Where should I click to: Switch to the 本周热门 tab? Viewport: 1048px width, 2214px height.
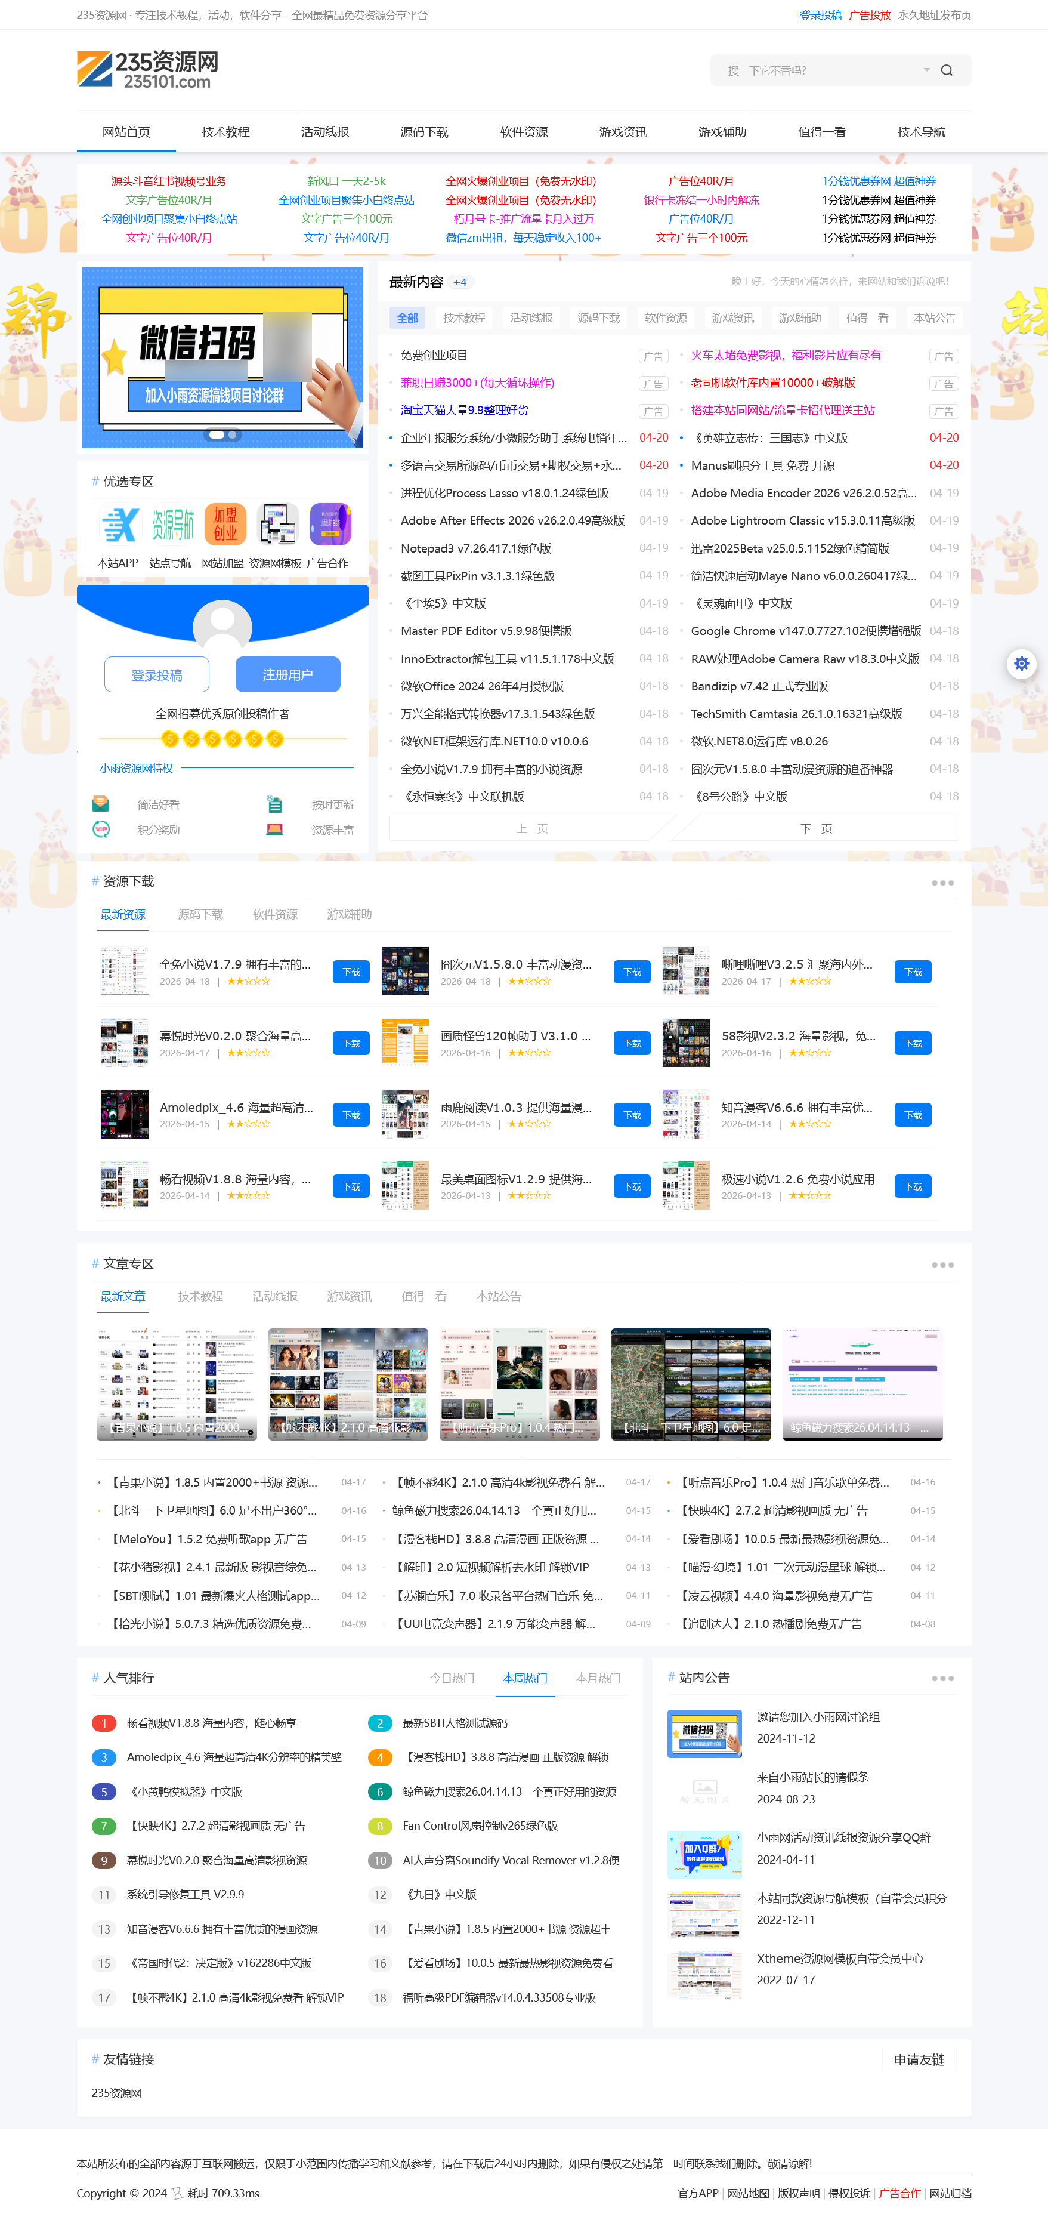click(x=525, y=1678)
